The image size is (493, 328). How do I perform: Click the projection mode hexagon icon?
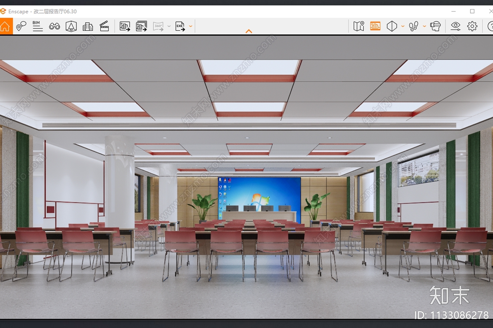coord(392,26)
